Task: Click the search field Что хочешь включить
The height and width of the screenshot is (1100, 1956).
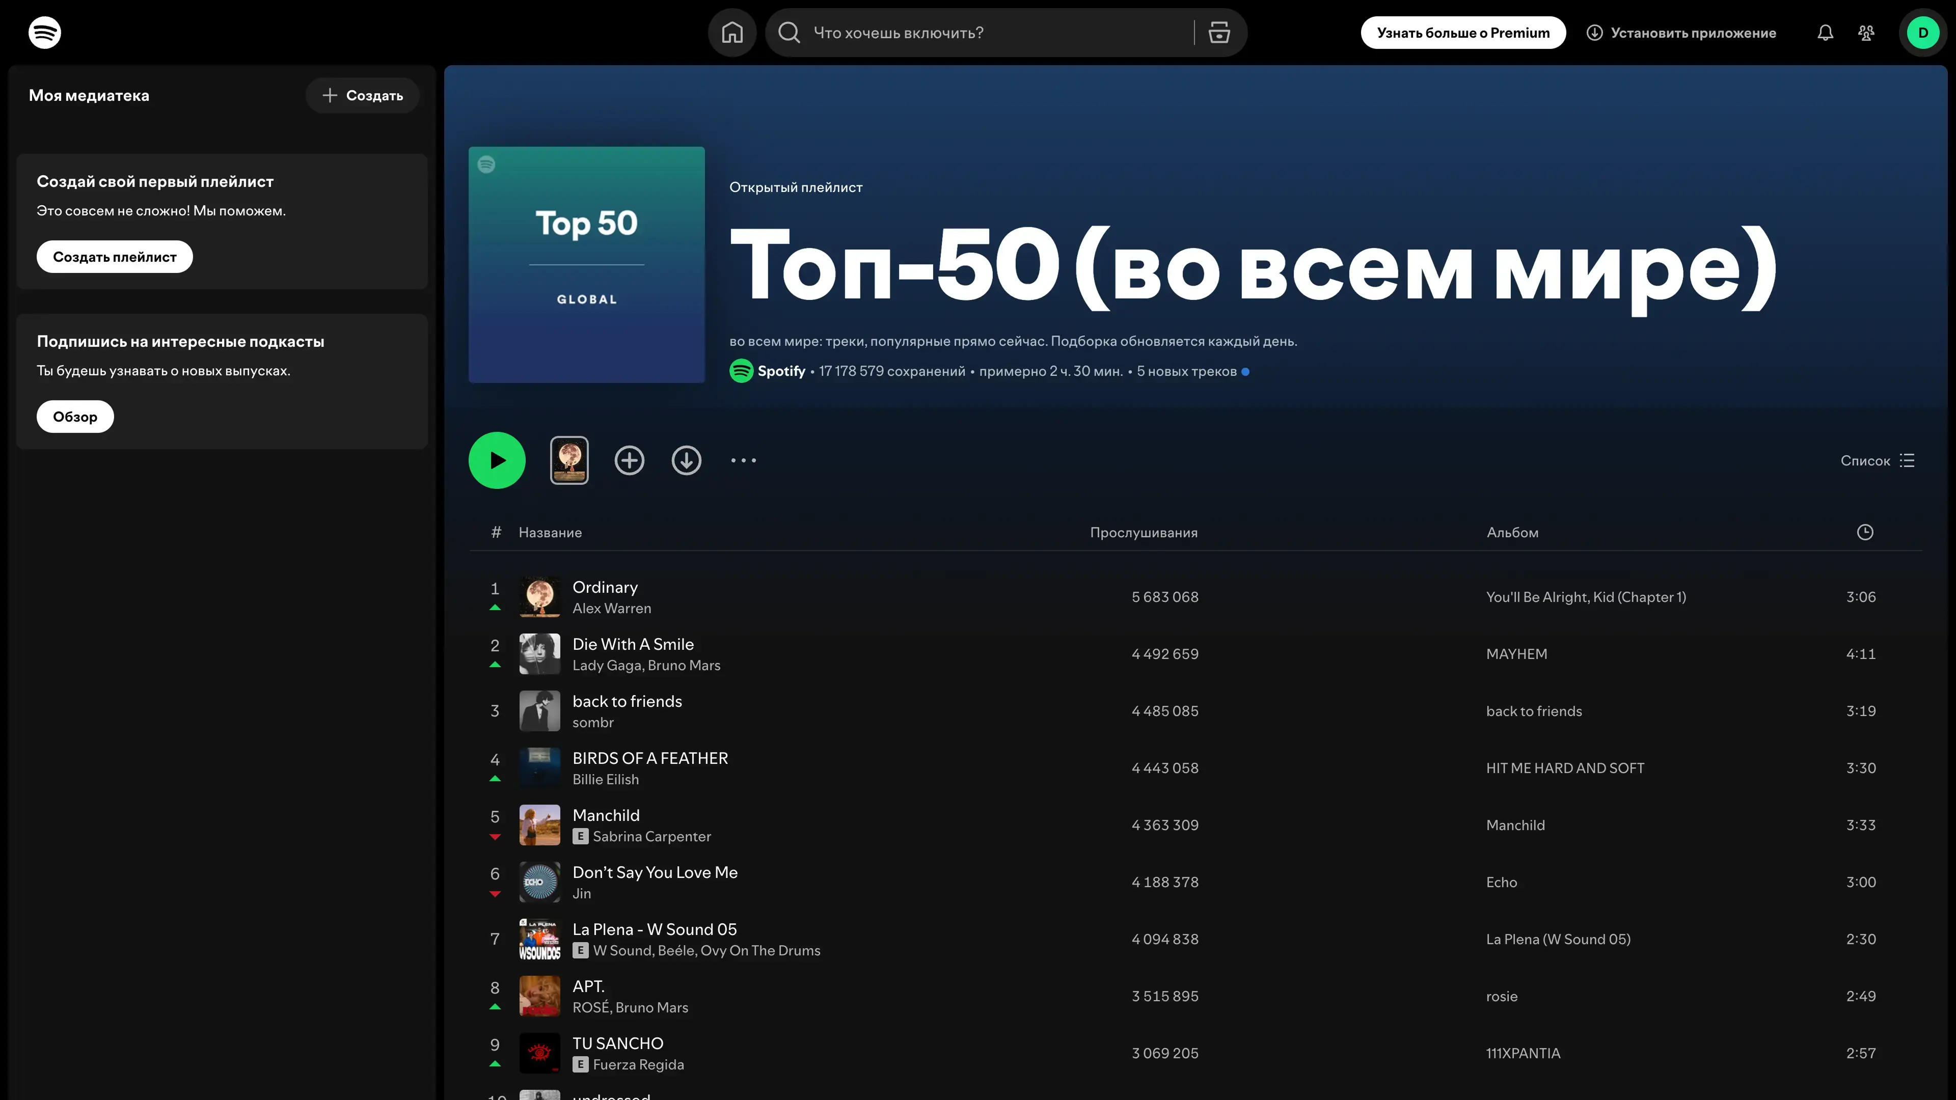Action: [x=987, y=33]
